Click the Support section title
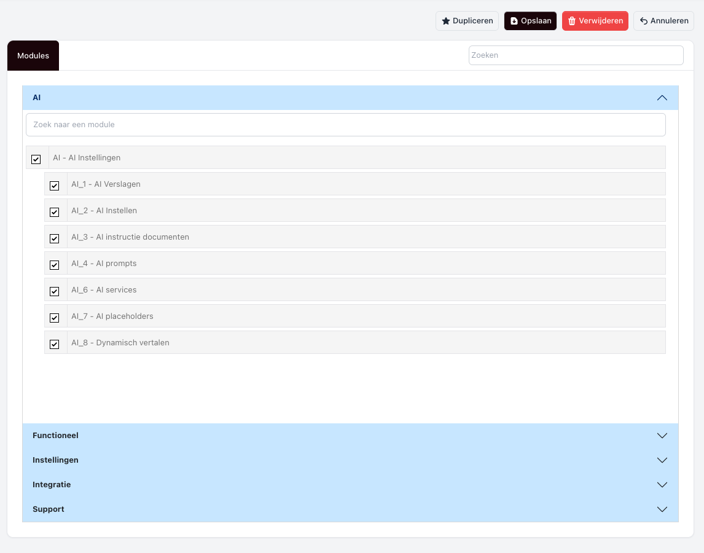704x553 pixels. 49,509
